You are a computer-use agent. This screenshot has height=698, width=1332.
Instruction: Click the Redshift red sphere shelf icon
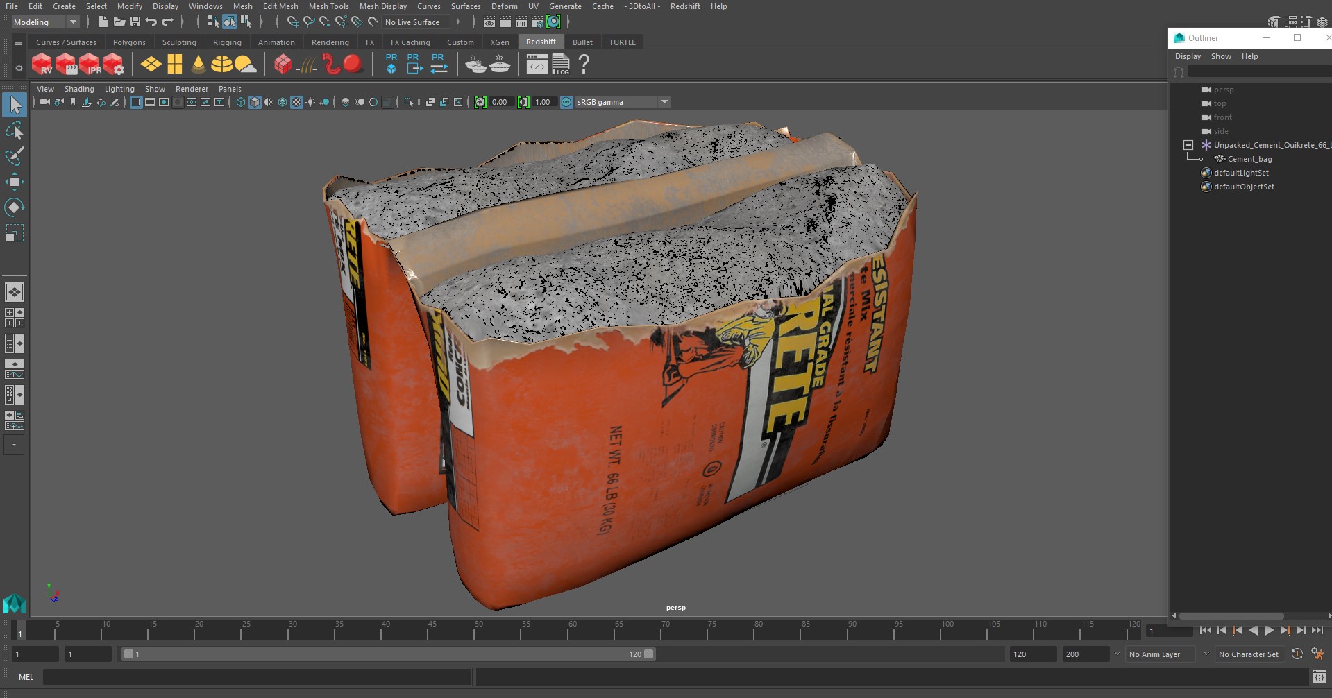353,64
